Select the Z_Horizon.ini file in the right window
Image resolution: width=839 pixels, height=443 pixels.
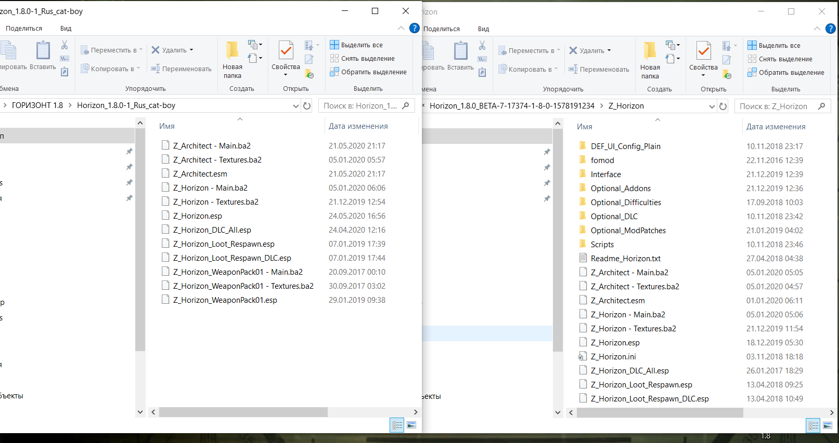(x=613, y=357)
